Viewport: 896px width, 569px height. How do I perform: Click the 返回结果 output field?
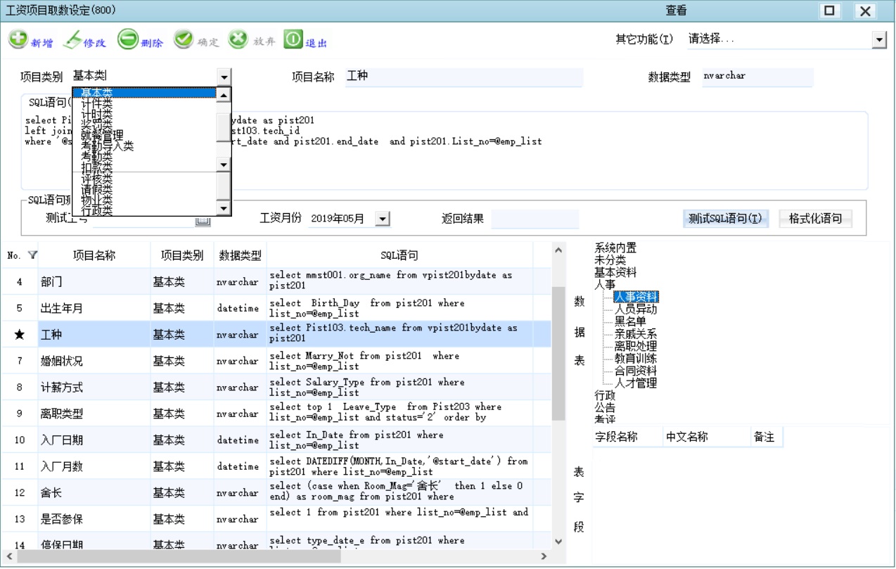535,219
